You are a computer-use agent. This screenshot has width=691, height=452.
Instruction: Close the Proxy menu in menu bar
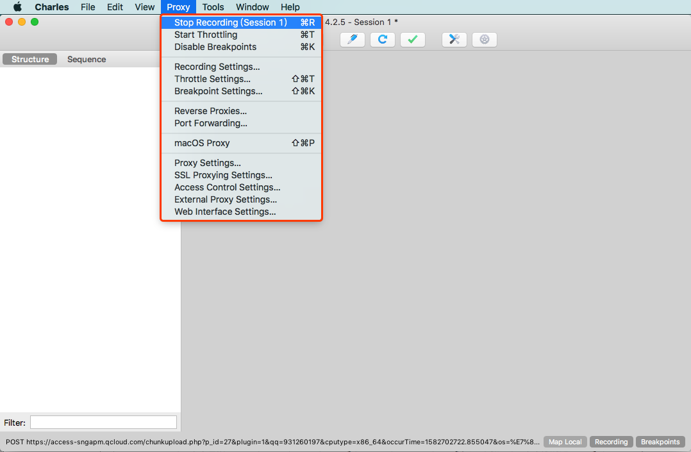178,7
